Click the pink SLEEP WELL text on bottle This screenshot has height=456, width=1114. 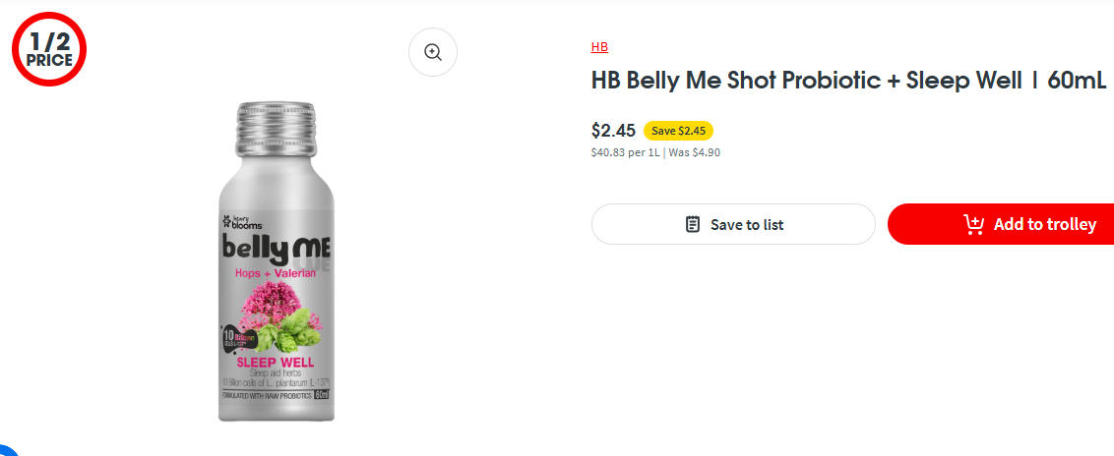[x=276, y=363]
